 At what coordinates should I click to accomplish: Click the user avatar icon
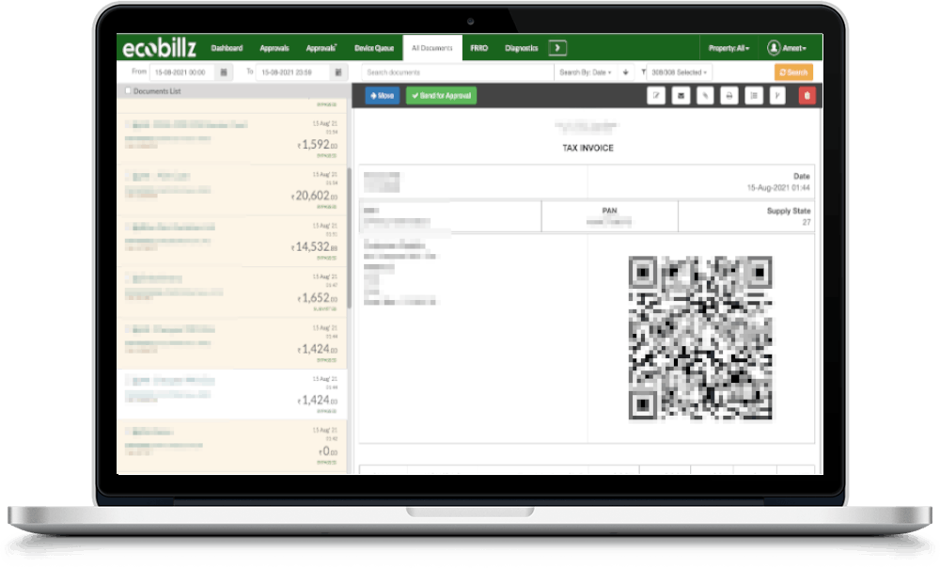tap(774, 47)
